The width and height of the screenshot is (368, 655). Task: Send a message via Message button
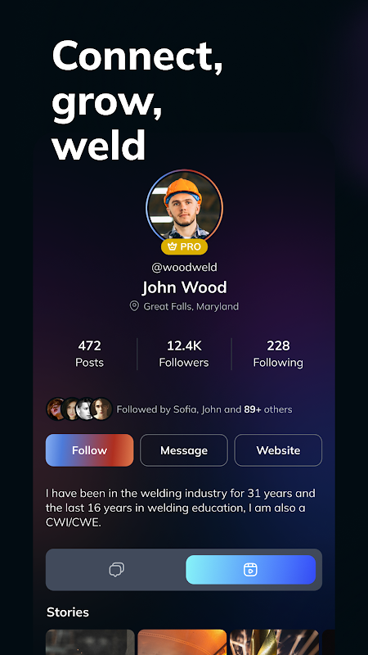184,450
